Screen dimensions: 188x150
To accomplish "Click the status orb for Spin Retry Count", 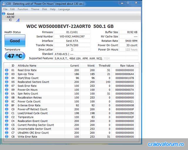I will coord(7,93).
